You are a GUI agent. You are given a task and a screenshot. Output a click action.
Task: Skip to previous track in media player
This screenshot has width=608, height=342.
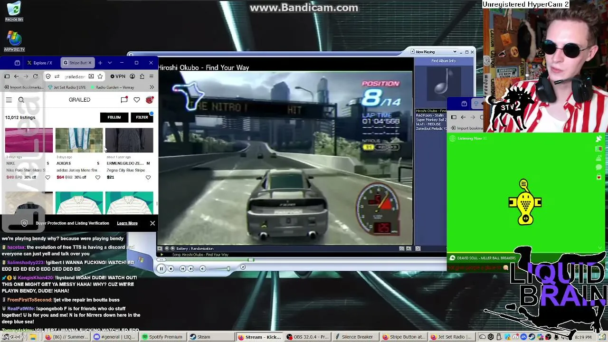183,269
